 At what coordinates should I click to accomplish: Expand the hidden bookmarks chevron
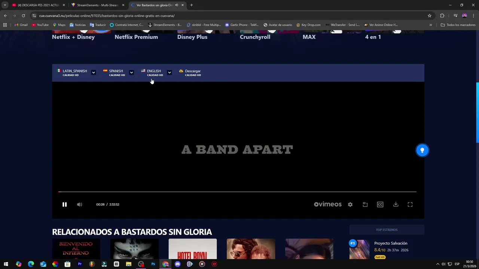point(431,25)
